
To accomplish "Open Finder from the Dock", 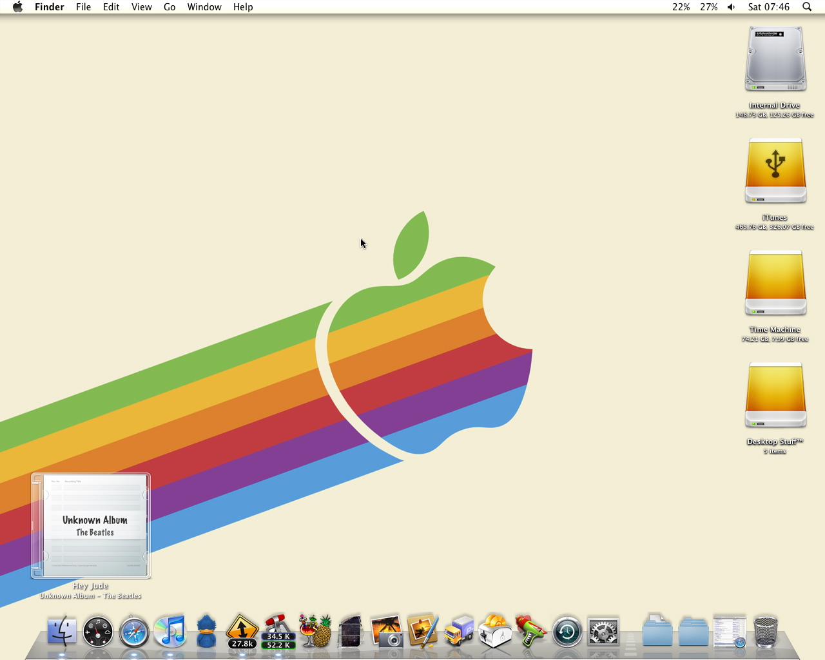I will pyautogui.click(x=62, y=631).
